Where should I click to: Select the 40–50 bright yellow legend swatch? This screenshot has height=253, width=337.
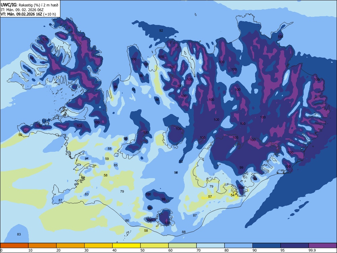[126, 246]
